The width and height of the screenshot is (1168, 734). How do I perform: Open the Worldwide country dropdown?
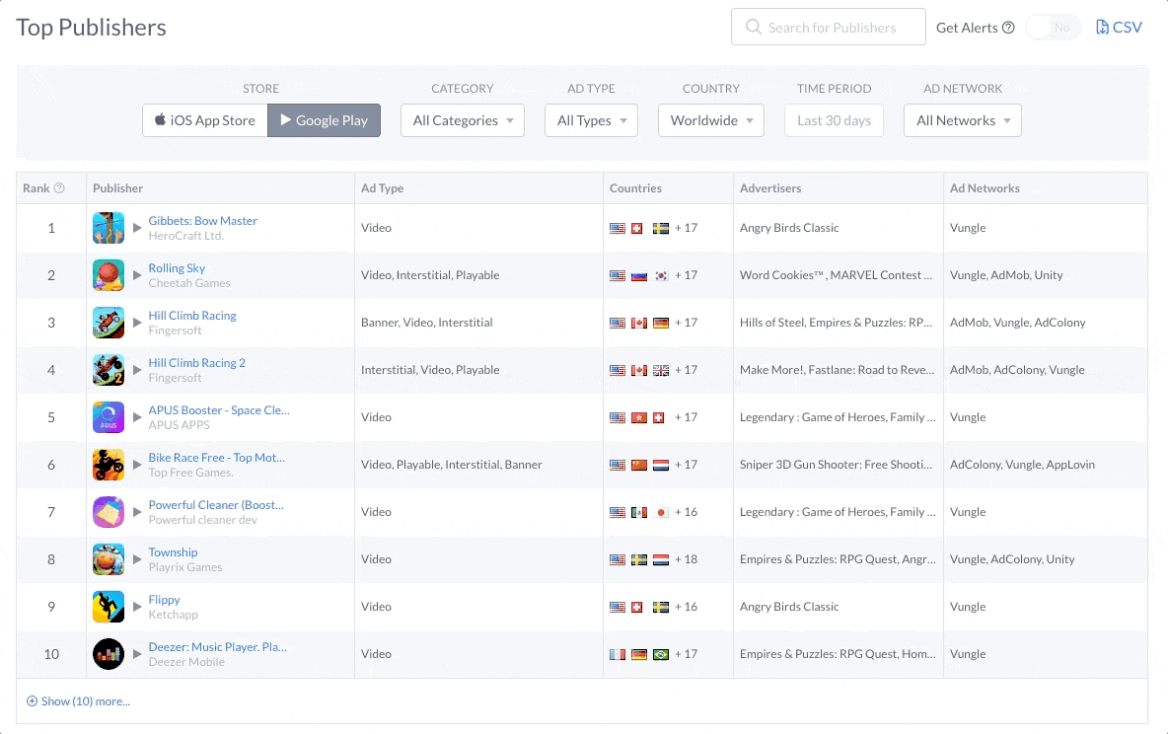click(711, 120)
